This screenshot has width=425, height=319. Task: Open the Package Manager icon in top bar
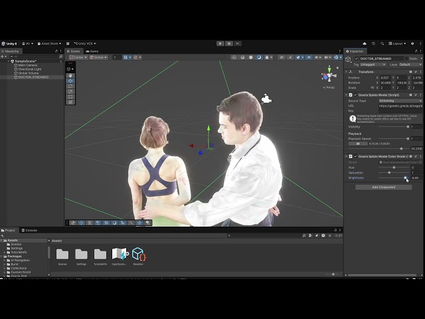click(x=68, y=43)
